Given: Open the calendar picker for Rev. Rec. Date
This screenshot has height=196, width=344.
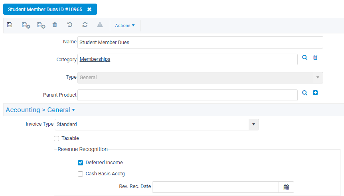Looking at the screenshot, I should coord(286,187).
